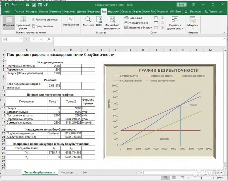Collapse the ribbon with the chevron
The width and height of the screenshot is (228, 181).
(224, 33)
